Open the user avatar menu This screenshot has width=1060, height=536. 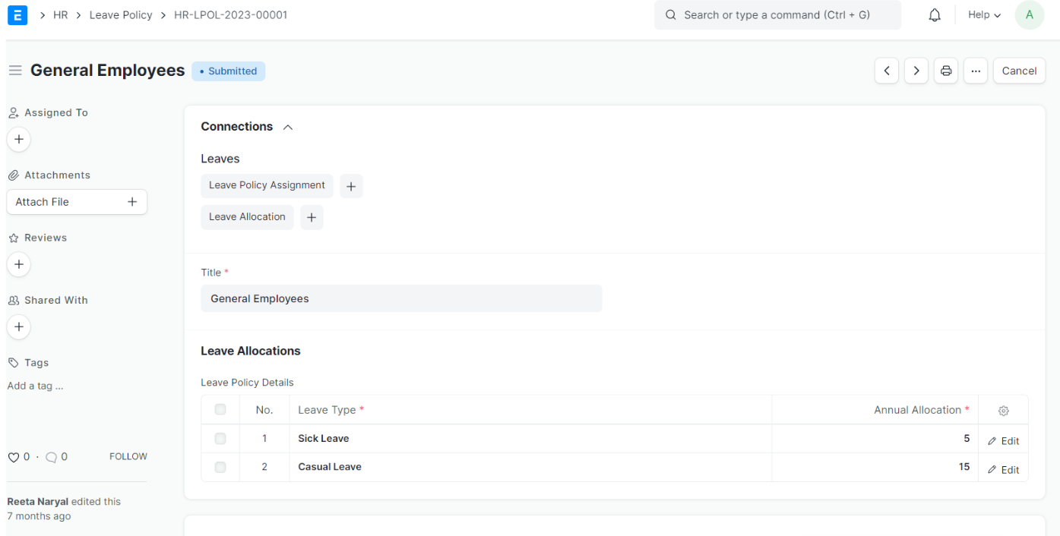tap(1029, 15)
